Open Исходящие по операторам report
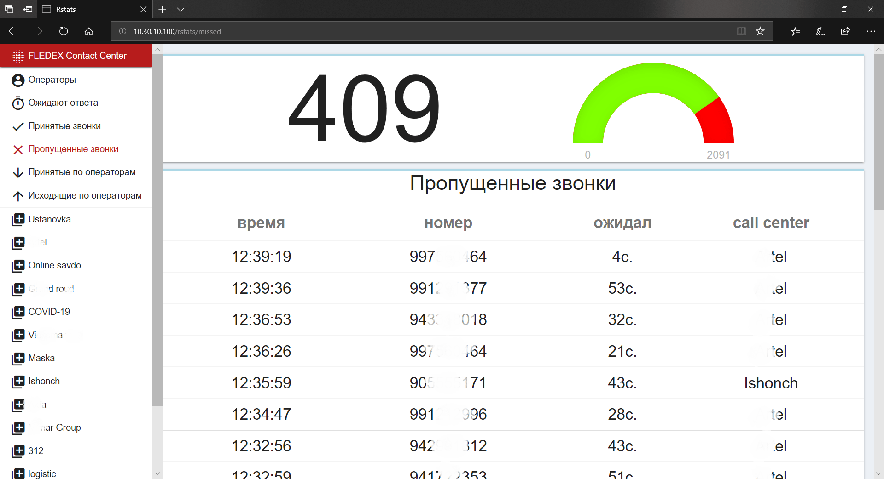The width and height of the screenshot is (884, 479). click(85, 195)
